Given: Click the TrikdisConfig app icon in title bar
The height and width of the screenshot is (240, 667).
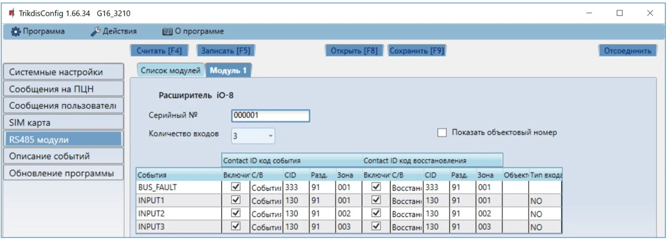Looking at the screenshot, I should (11, 13).
